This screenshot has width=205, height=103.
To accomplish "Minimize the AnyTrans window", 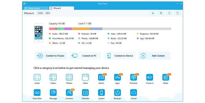I will [178, 4].
